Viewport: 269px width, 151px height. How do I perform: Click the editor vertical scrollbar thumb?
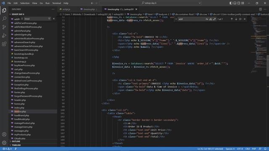tap(268, 66)
